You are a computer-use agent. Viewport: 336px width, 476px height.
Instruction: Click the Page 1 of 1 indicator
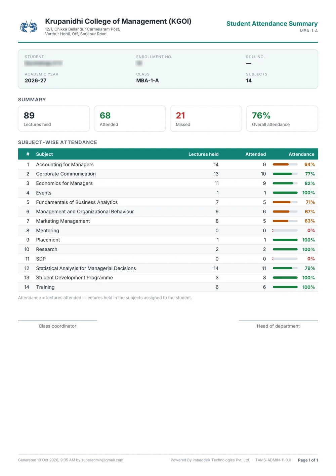pos(308,460)
